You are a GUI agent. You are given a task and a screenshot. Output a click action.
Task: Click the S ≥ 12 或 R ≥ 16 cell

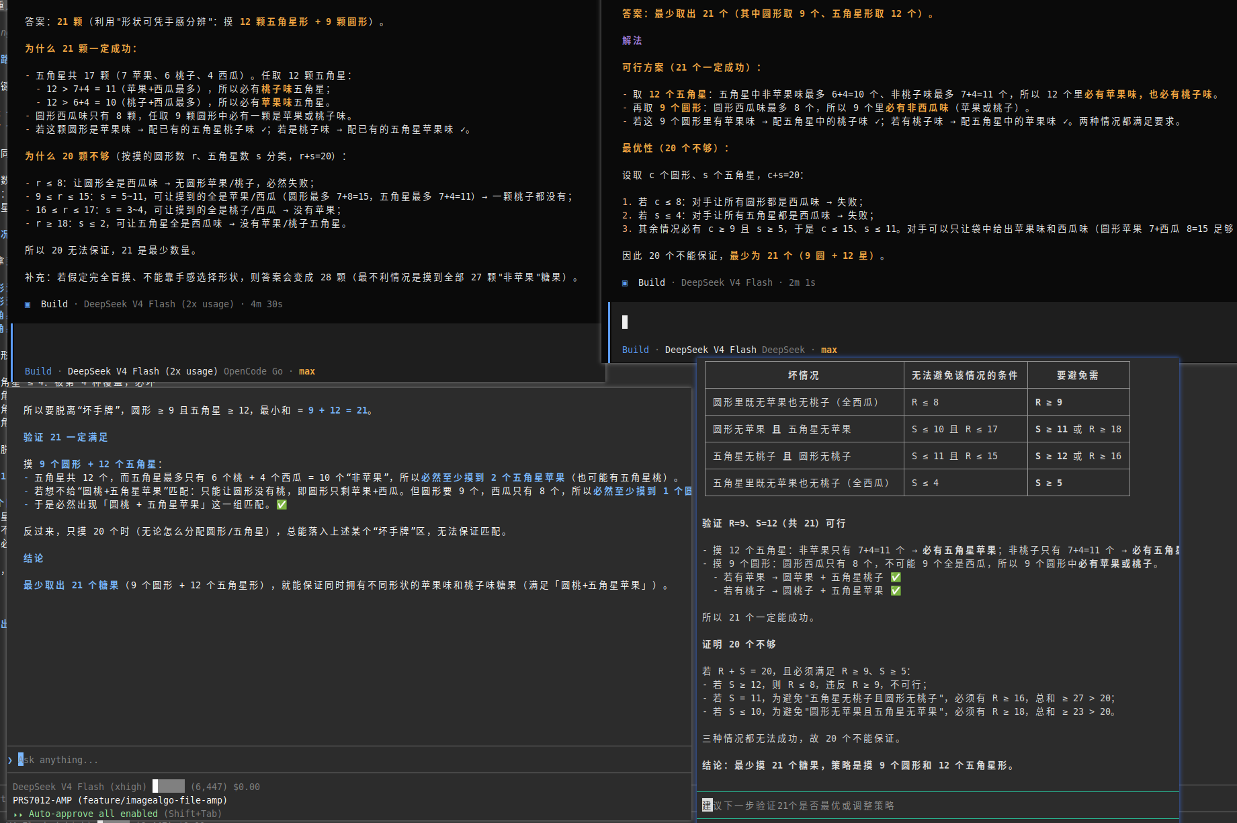[x=1078, y=456]
